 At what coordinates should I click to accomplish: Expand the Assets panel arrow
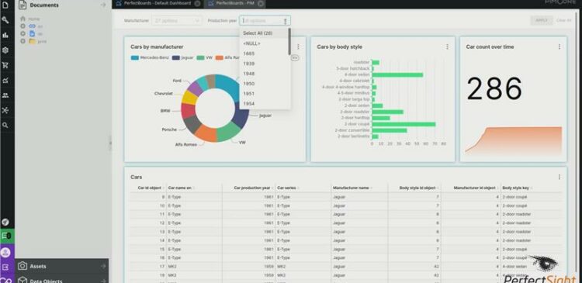103,266
